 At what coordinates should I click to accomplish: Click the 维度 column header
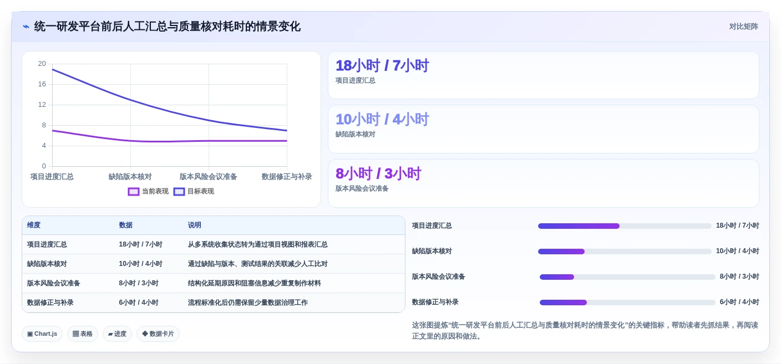(34, 225)
